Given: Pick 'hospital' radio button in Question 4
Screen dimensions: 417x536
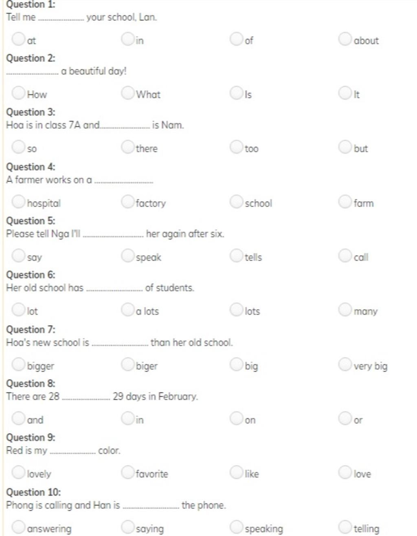Looking at the screenshot, I should tap(18, 201).
